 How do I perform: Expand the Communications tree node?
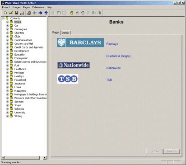coord(7,40)
